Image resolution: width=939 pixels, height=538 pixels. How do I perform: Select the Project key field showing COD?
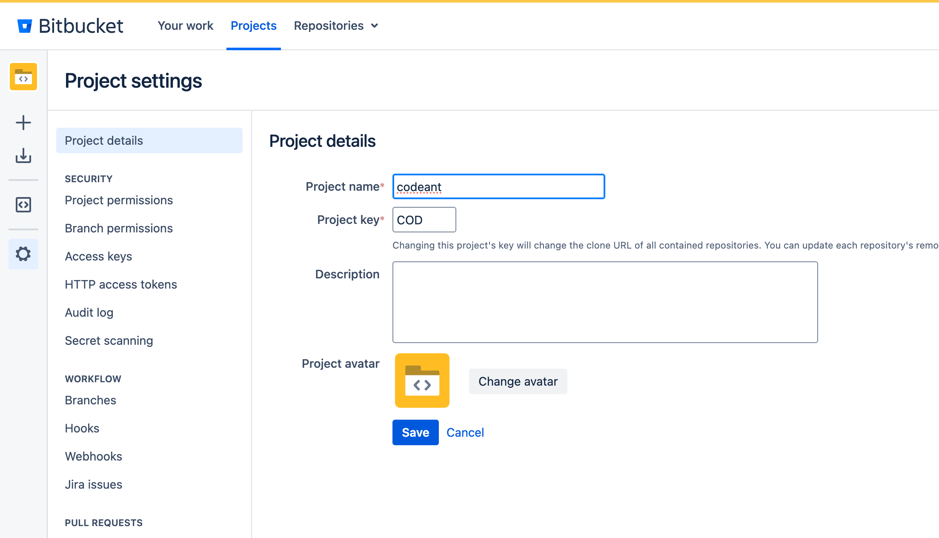(424, 220)
